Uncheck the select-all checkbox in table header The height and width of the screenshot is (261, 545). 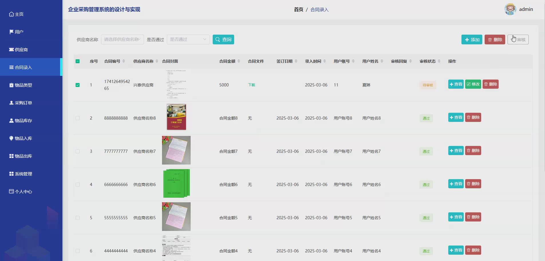78,61
